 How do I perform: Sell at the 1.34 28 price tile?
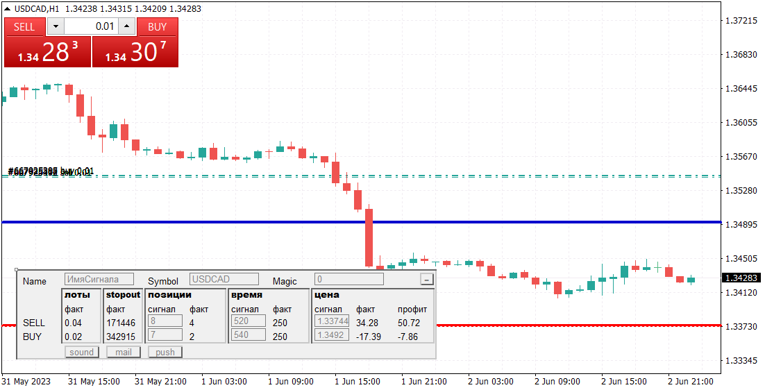pos(48,51)
